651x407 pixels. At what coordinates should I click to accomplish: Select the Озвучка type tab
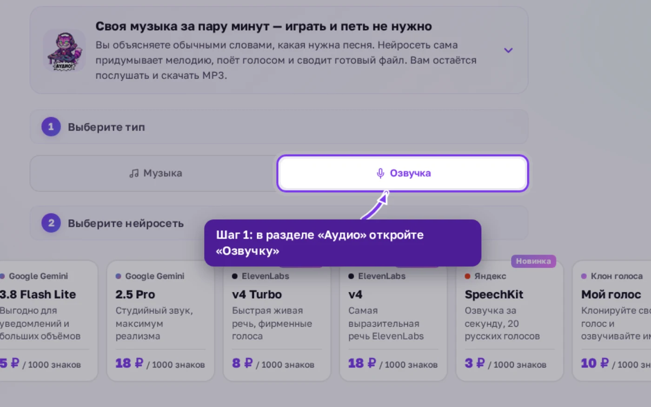point(403,173)
